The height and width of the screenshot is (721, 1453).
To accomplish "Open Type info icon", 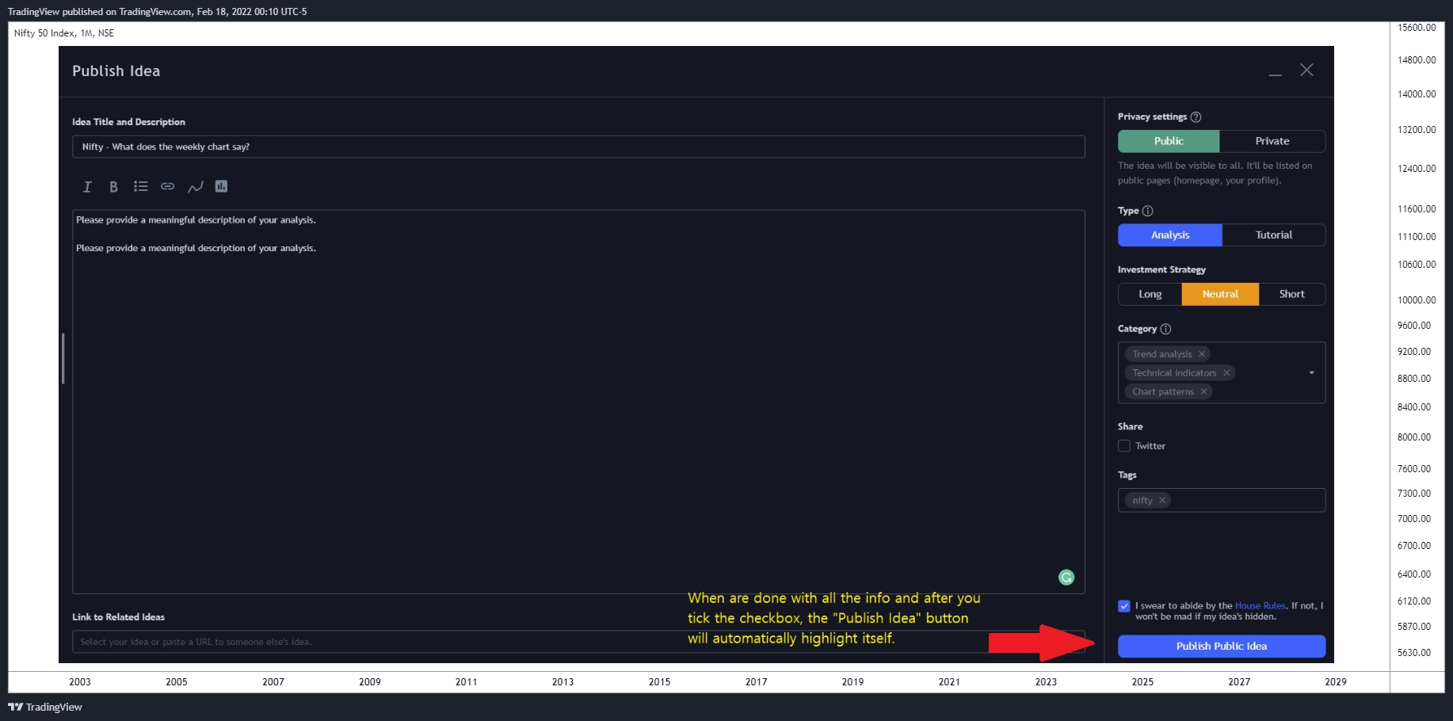I will click(1148, 211).
